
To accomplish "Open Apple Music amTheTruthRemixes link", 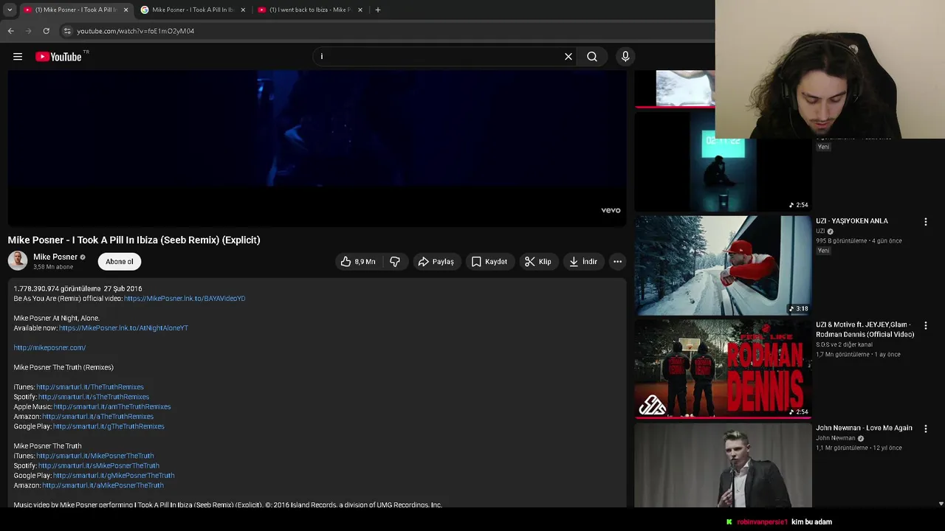I will [x=112, y=407].
